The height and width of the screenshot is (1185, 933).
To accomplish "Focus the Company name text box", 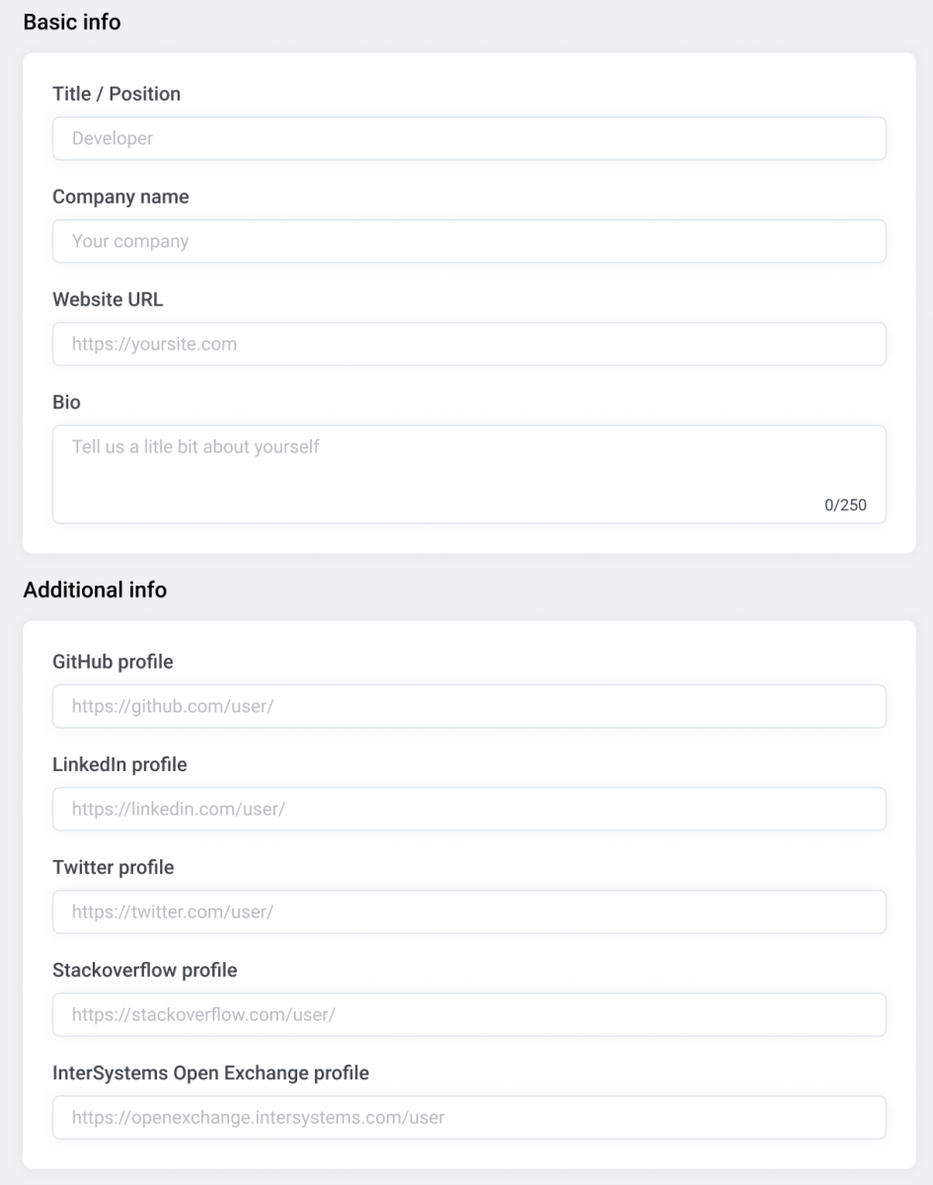I will point(469,241).
